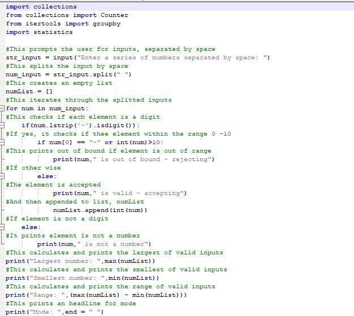Click the comment '#This prints out of bound if element is out of range'
Viewport: 354px width, 316px height.
(109, 151)
